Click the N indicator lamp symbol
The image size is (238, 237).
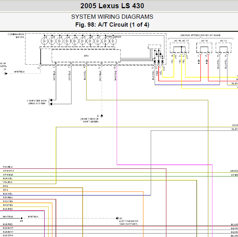point(83,41)
